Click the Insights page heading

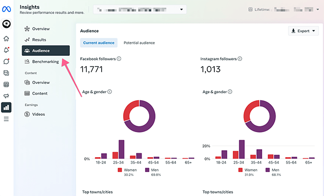(x=29, y=7)
